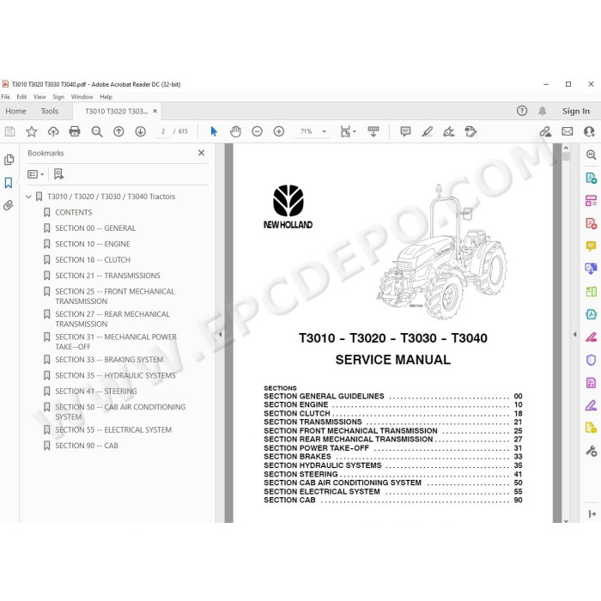Viewport: 601px width, 601px height.
Task: Click document scrollbar down arrow
Action: 566,520
